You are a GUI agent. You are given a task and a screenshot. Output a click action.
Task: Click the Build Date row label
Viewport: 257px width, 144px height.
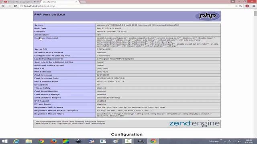[40, 28]
